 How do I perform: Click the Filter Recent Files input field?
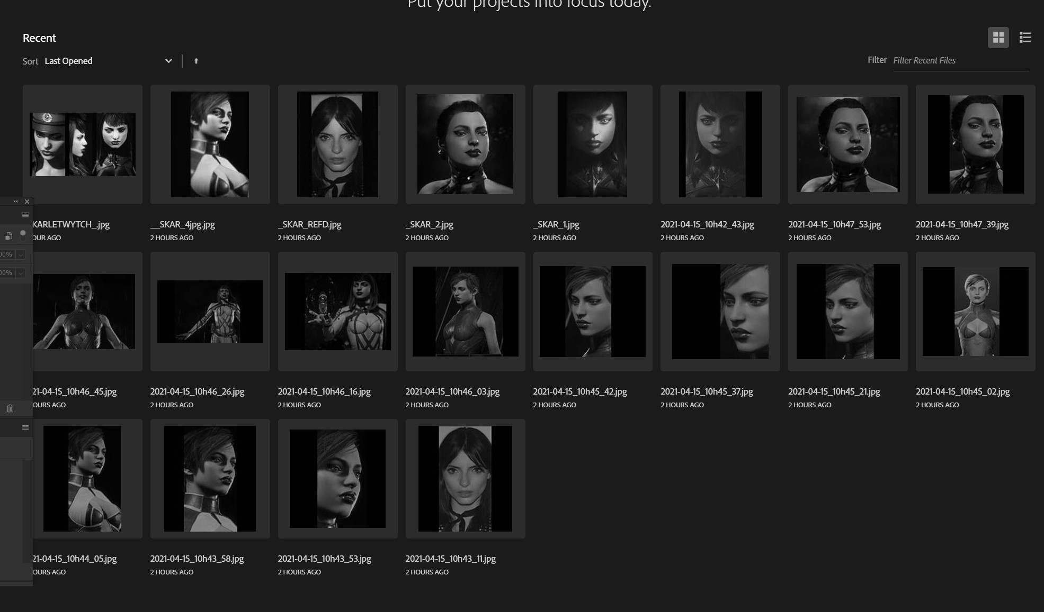[x=961, y=60]
